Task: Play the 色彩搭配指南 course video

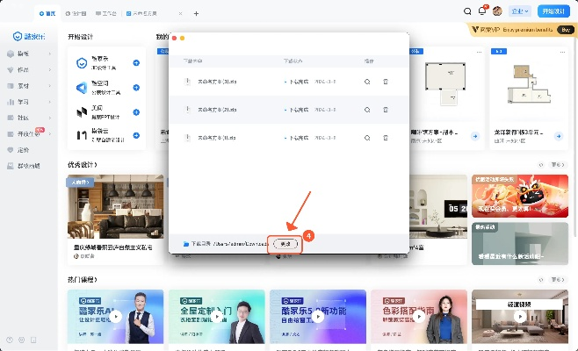Action: pyautogui.click(x=419, y=317)
